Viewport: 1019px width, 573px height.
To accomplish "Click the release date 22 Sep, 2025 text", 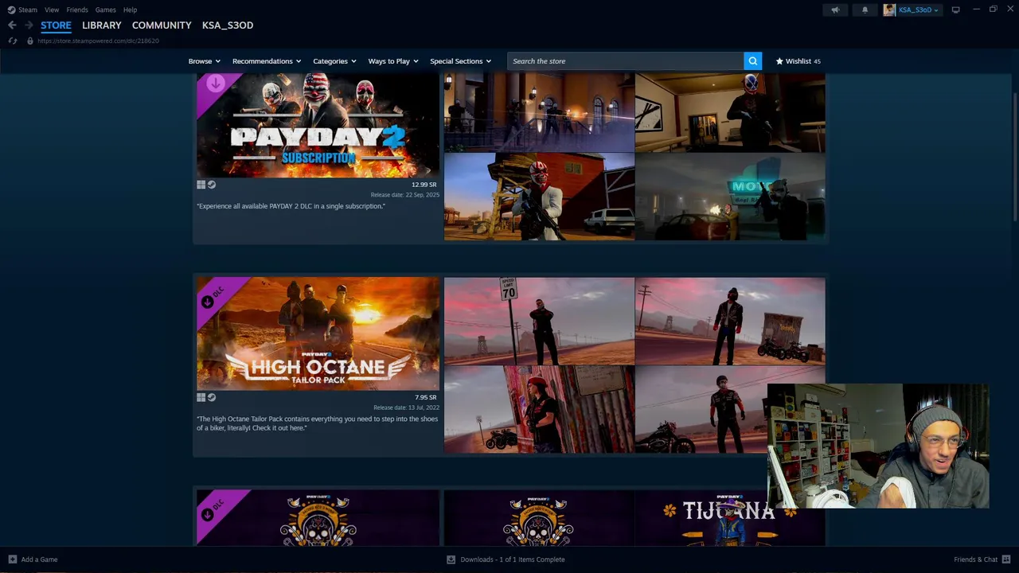I will coord(404,195).
